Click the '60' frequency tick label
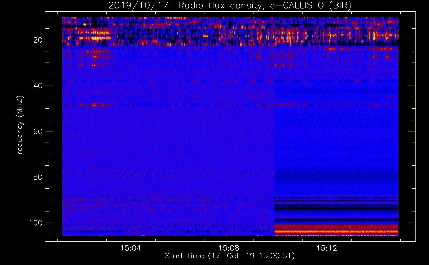 [38, 131]
